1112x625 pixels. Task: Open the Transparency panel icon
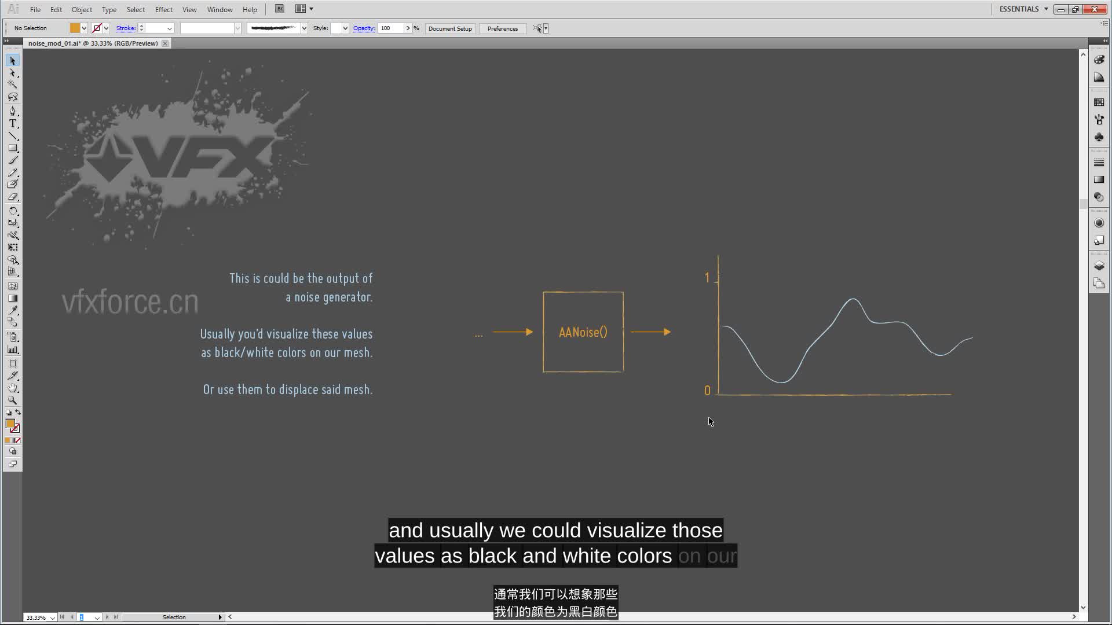1099,197
